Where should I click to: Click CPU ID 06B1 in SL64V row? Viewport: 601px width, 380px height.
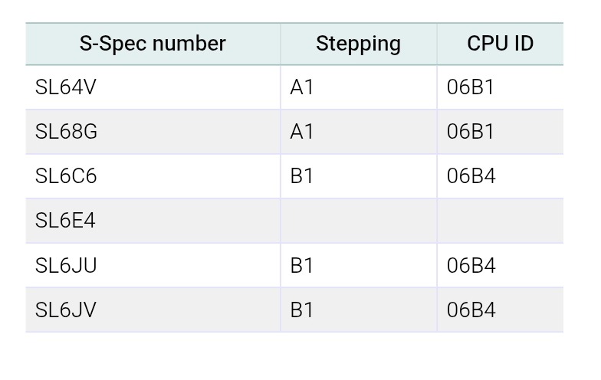coord(471,87)
